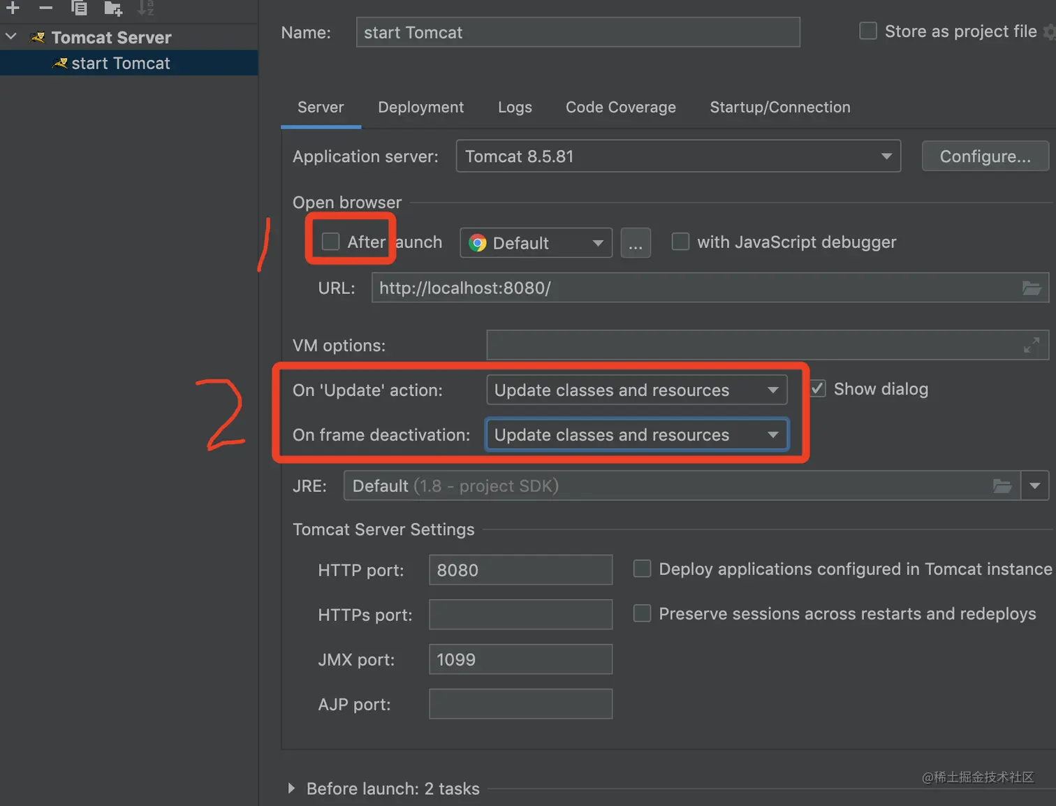Enable Store as project file checkbox

pyautogui.click(x=868, y=31)
